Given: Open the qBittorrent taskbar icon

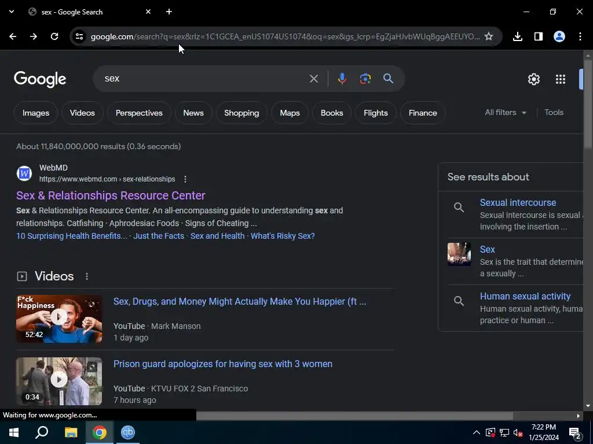Looking at the screenshot, I should pos(128,432).
